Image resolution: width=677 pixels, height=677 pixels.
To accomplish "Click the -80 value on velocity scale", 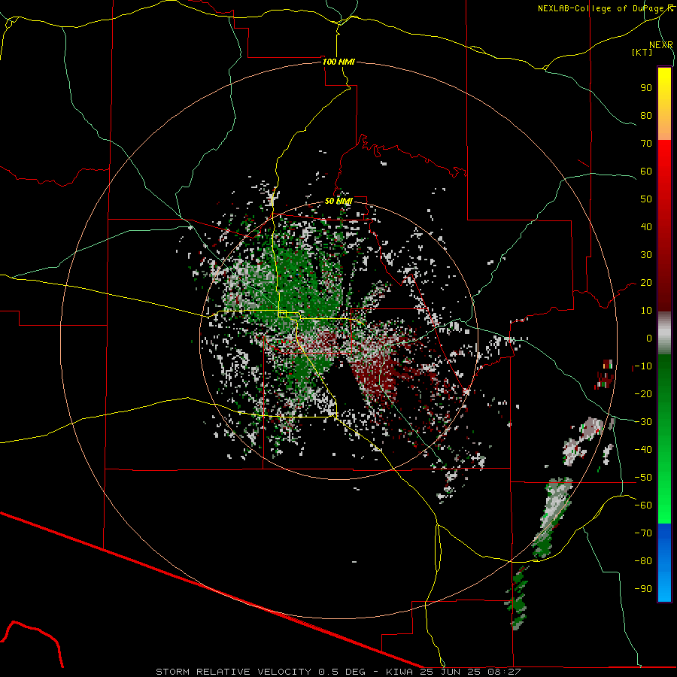I will pyautogui.click(x=643, y=561).
